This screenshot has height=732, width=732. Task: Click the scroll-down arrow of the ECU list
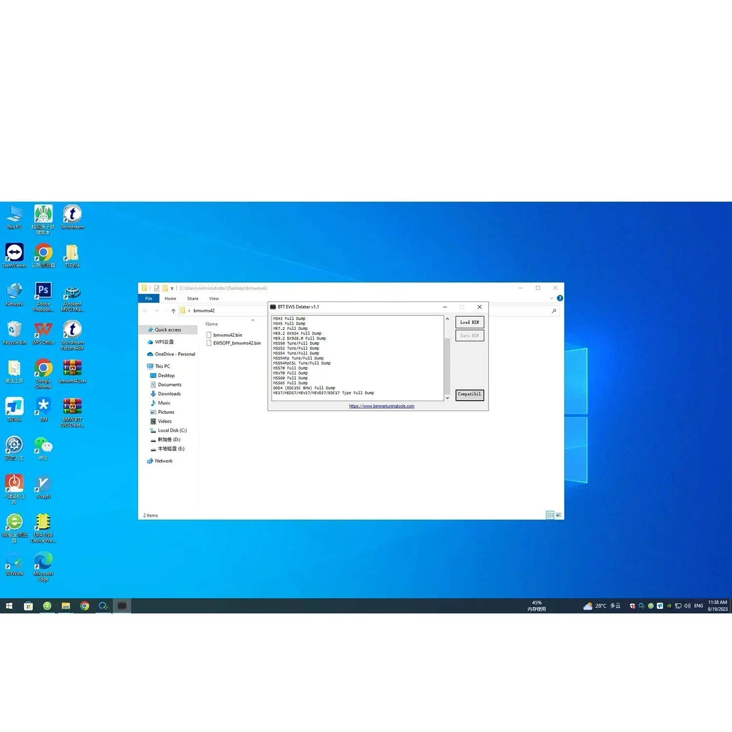pyautogui.click(x=447, y=398)
